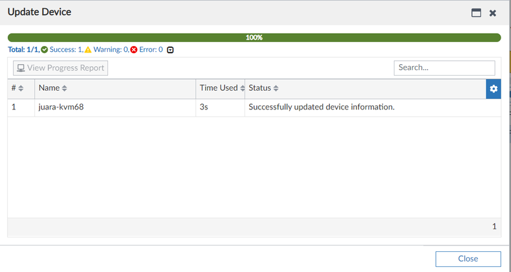The width and height of the screenshot is (511, 272).
Task: Expand the small dropdown after Error count
Action: coord(170,49)
